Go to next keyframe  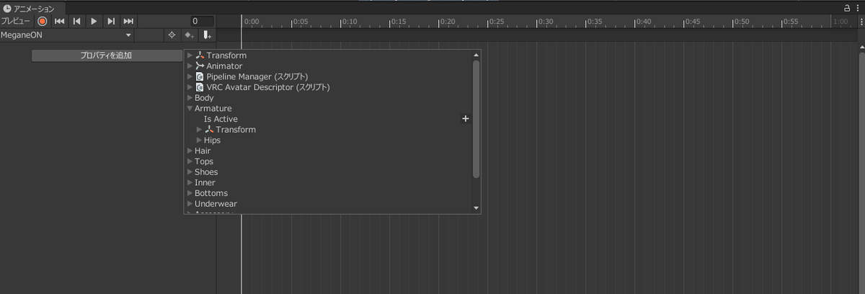(111, 22)
